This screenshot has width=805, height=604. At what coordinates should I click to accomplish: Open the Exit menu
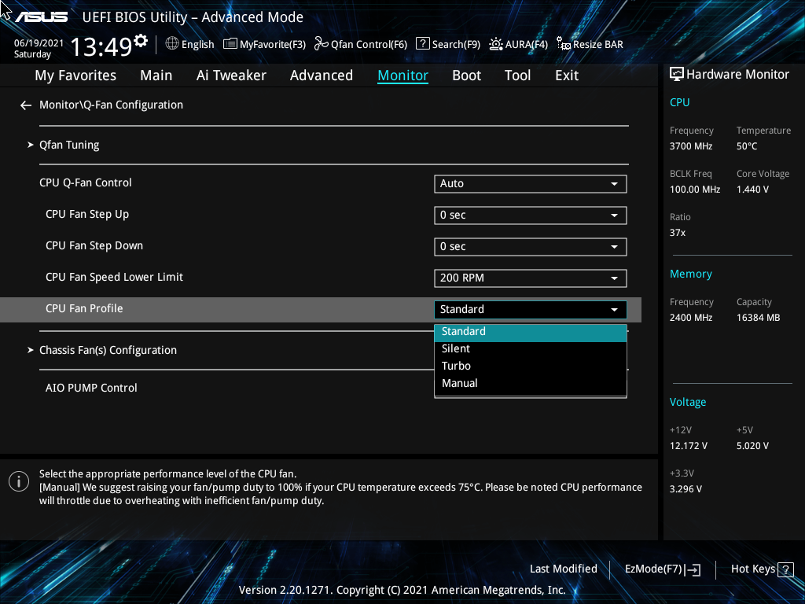pyautogui.click(x=566, y=75)
